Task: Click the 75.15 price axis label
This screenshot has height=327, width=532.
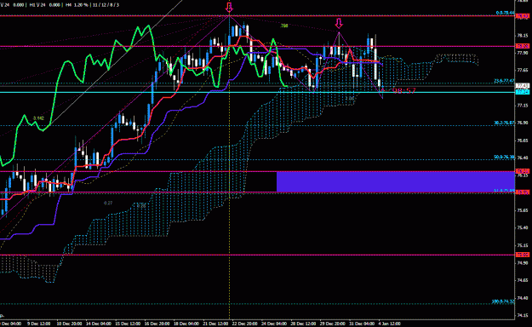Action: click(x=522, y=245)
